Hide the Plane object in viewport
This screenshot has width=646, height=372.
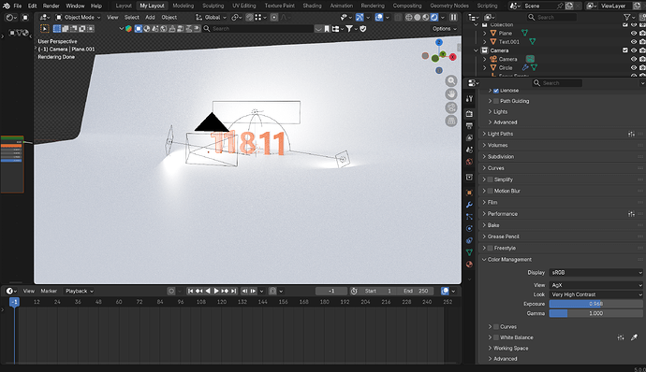click(x=634, y=33)
